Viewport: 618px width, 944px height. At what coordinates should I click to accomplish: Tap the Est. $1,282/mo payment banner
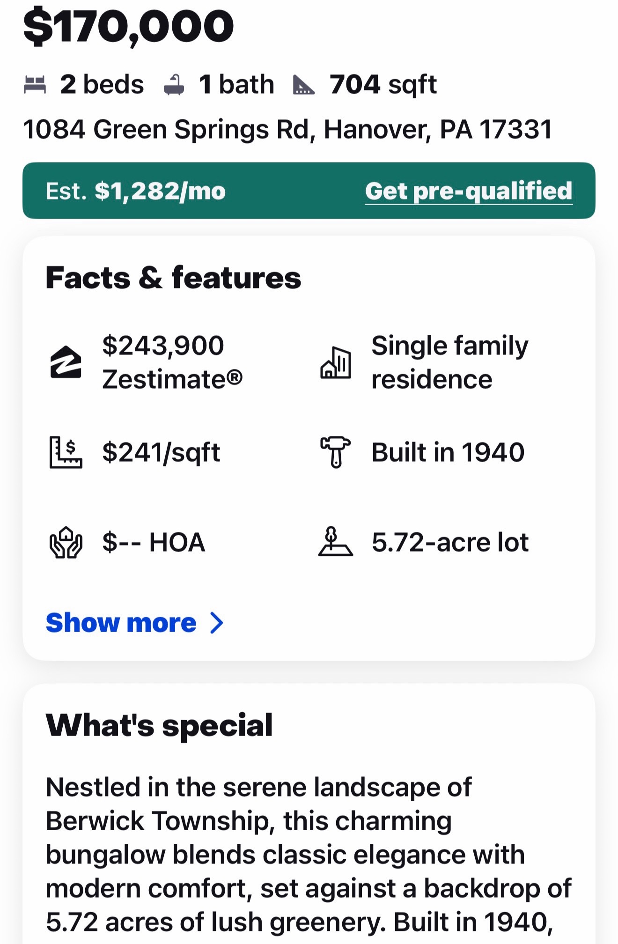(309, 191)
